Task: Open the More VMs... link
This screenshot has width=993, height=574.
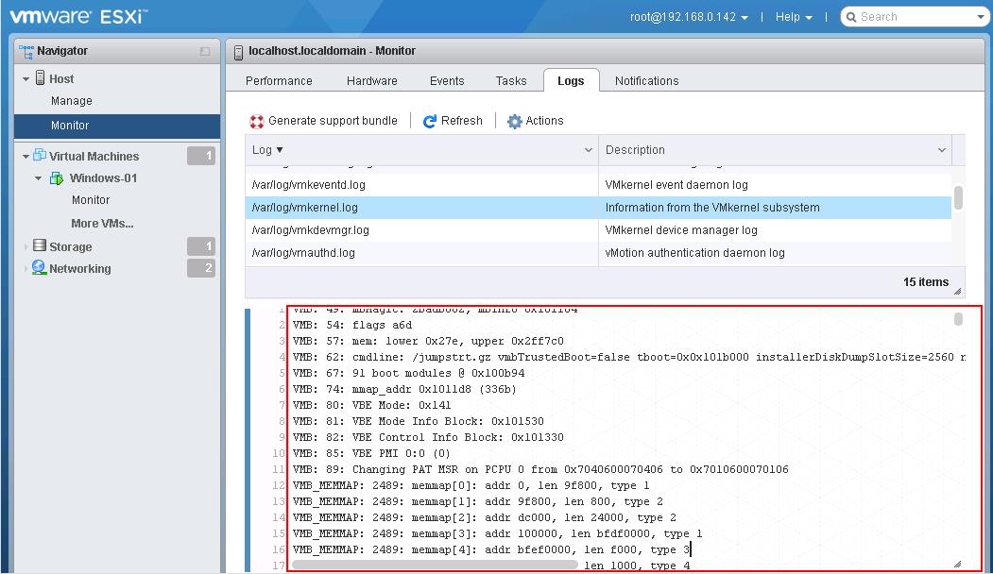Action: point(102,224)
